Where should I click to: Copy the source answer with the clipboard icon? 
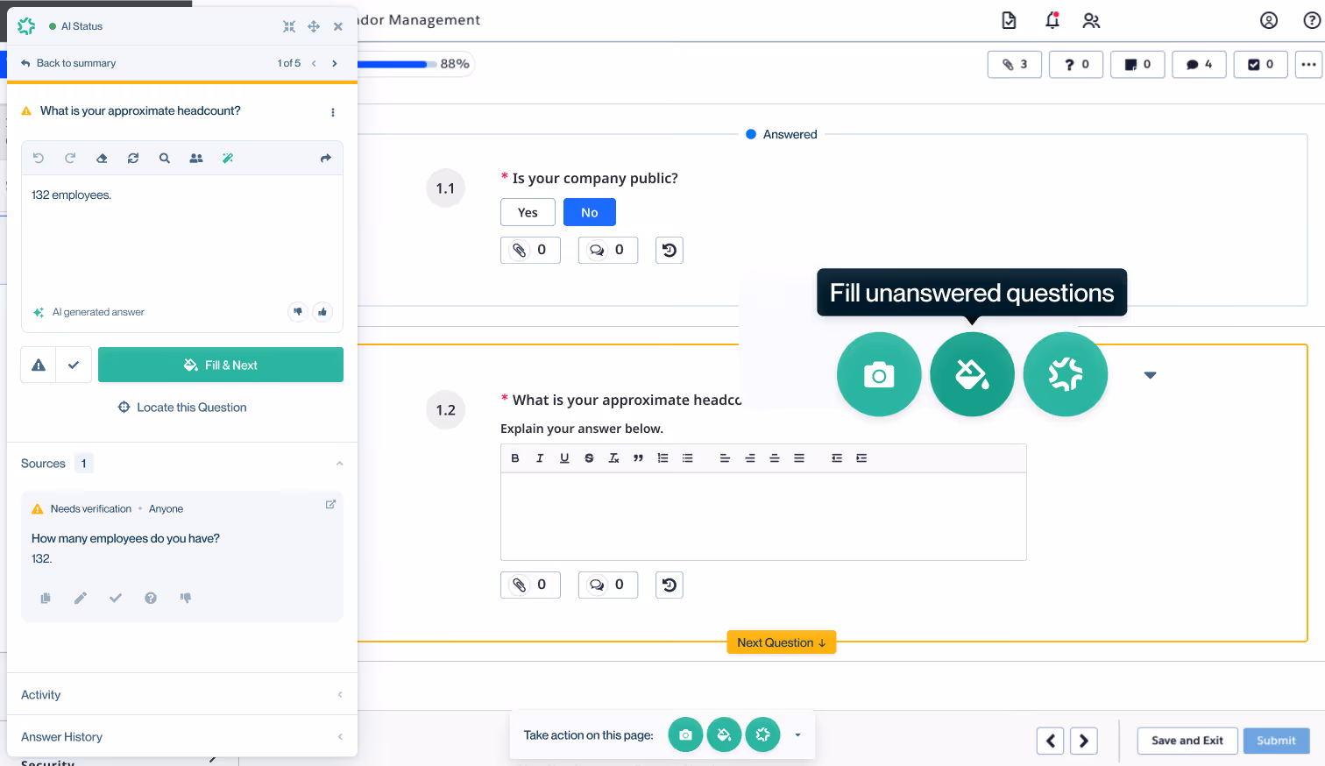[46, 598]
